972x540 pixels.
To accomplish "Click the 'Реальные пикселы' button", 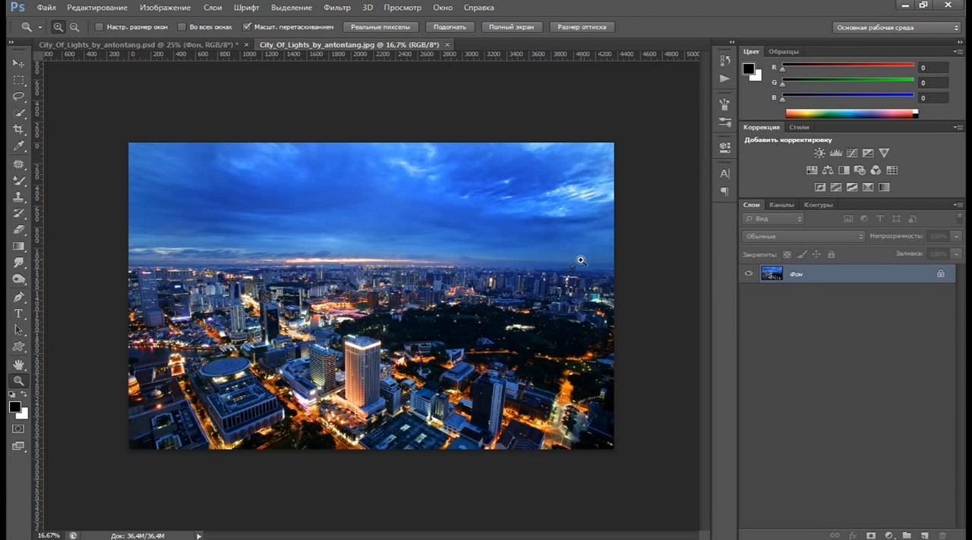I will coord(380,27).
